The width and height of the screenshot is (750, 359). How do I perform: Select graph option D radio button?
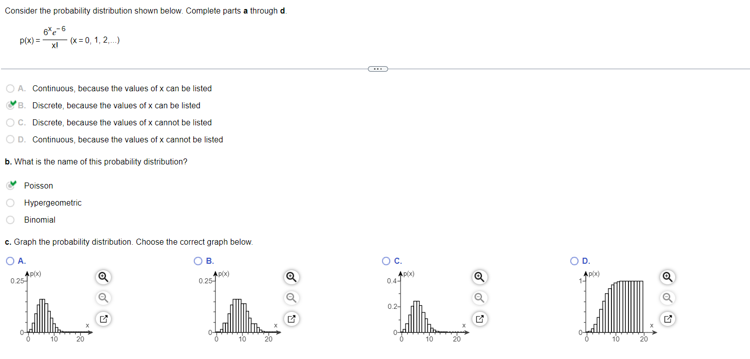(x=574, y=261)
